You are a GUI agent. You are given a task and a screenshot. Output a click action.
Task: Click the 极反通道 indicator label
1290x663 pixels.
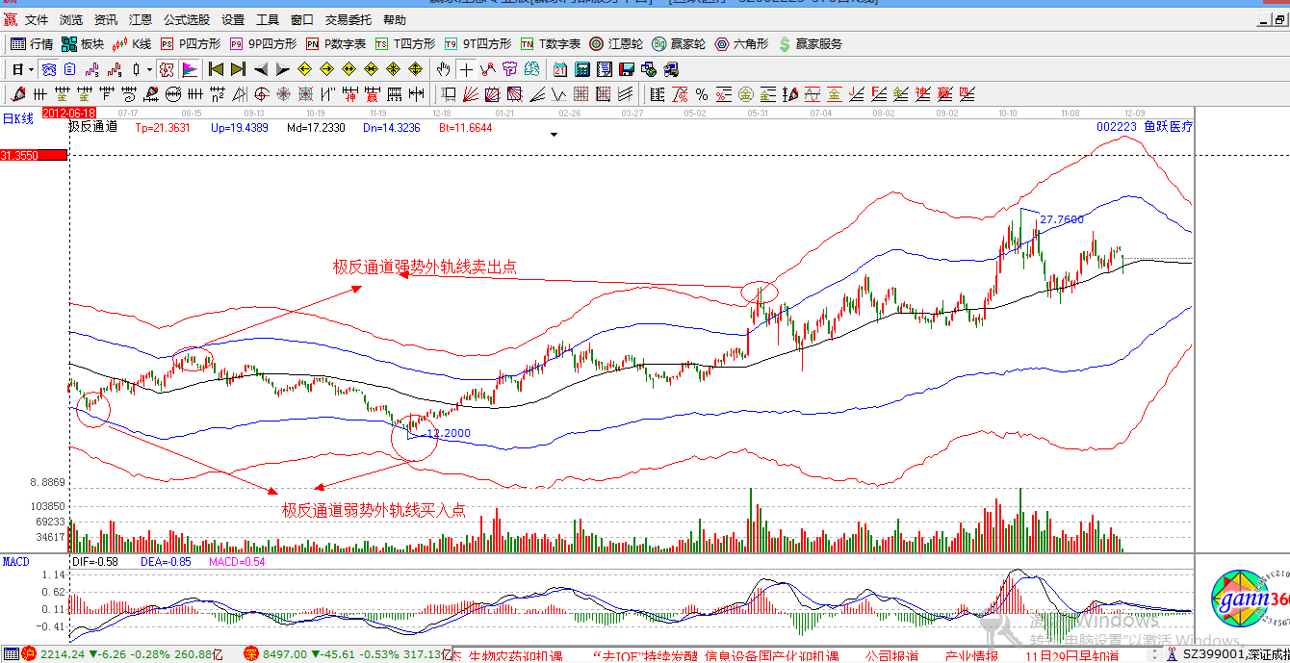(92, 127)
